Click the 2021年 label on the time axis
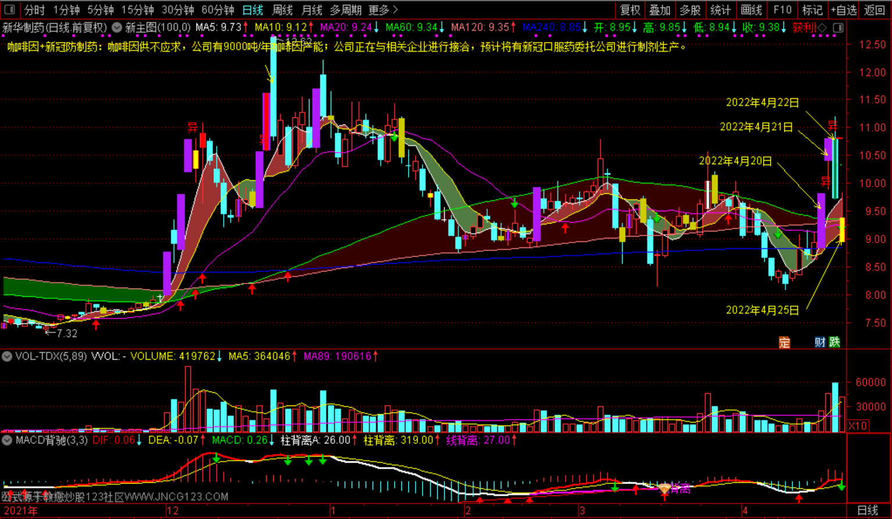This screenshot has width=892, height=519. click(21, 511)
